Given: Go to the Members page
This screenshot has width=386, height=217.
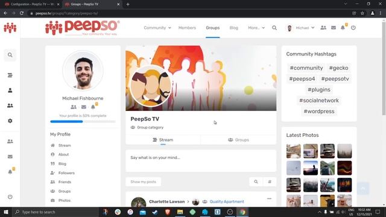Looking at the screenshot, I should tap(187, 28).
